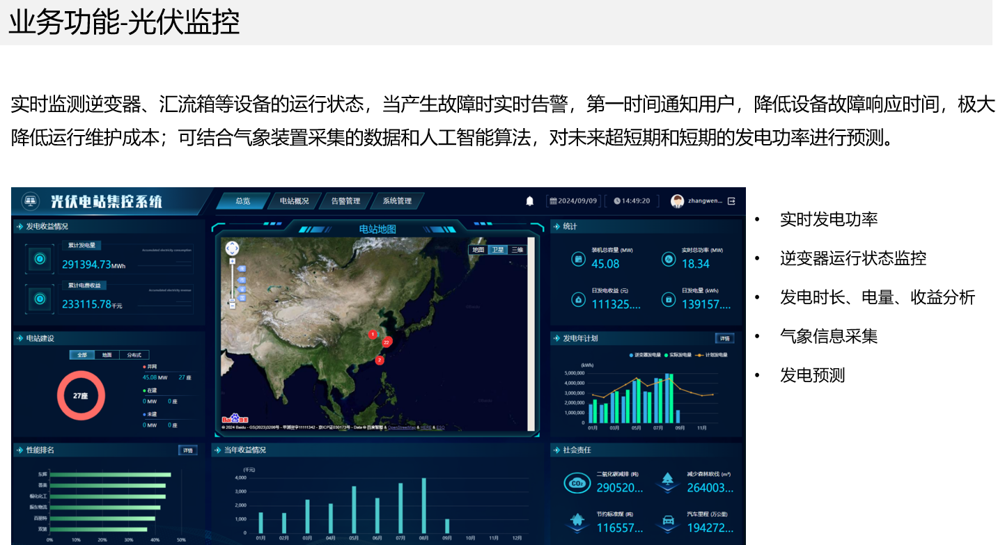Viewport: 1005px width, 545px height.
Task: Click the notification bell icon
Action: pos(529,201)
